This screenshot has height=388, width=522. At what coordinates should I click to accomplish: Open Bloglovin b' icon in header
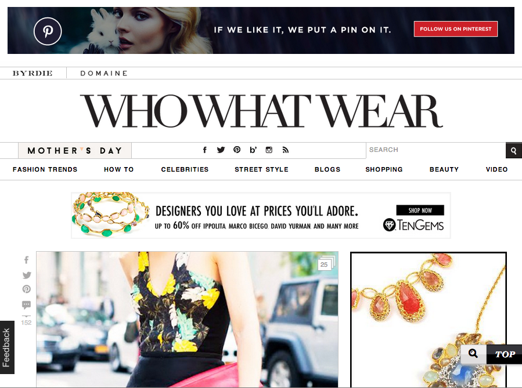(x=253, y=150)
